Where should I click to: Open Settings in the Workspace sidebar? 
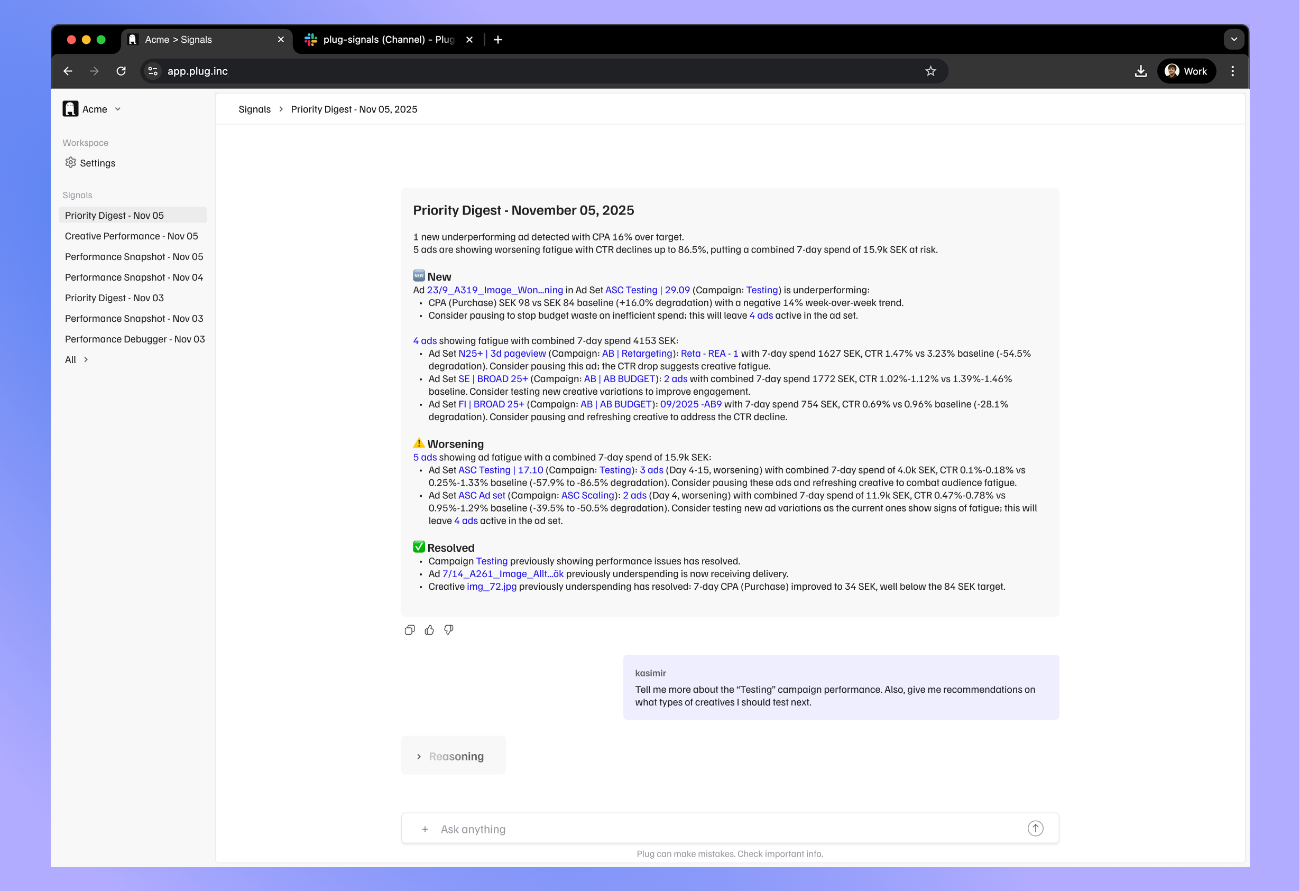(97, 163)
